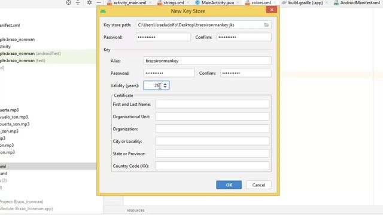This screenshot has width=383, height=215.
Task: Click the Key Confirm password field
Action: click(x=246, y=73)
